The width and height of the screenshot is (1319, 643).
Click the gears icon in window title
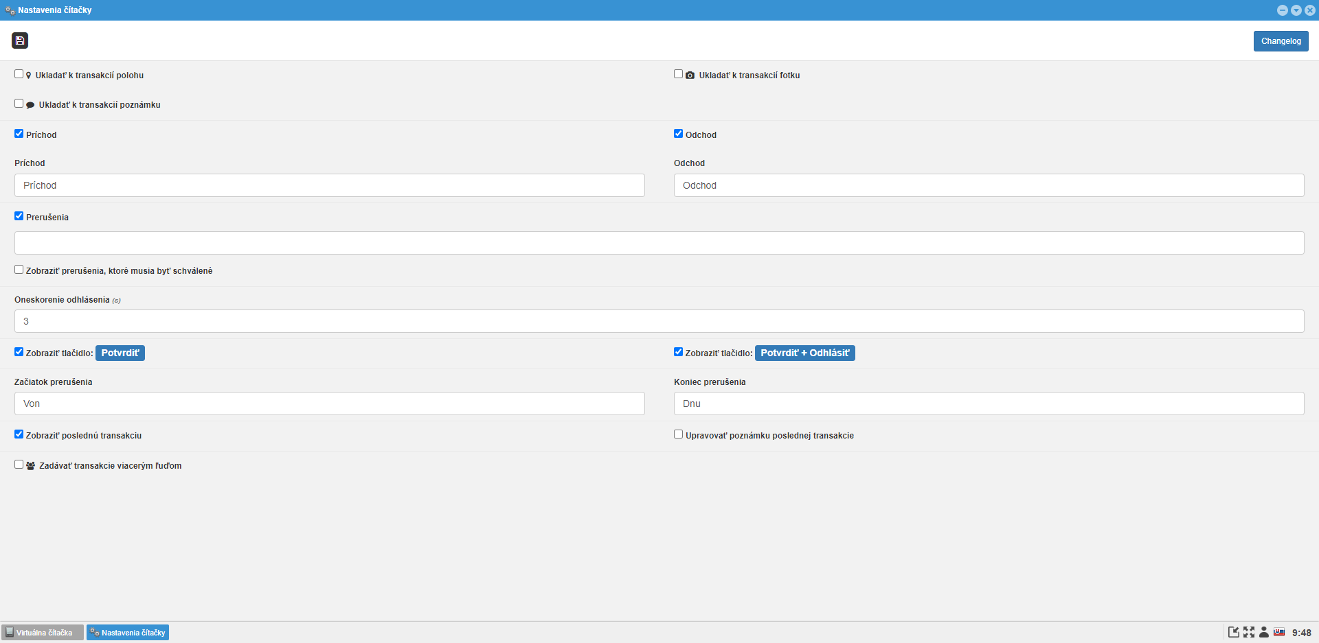click(x=10, y=10)
